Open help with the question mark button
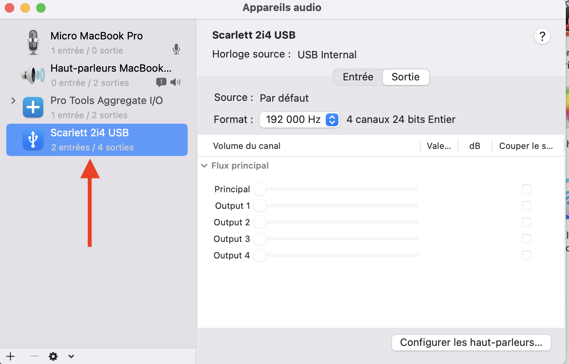 [542, 37]
